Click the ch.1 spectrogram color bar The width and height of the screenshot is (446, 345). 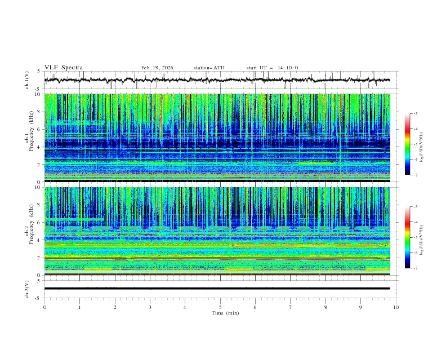pos(408,144)
